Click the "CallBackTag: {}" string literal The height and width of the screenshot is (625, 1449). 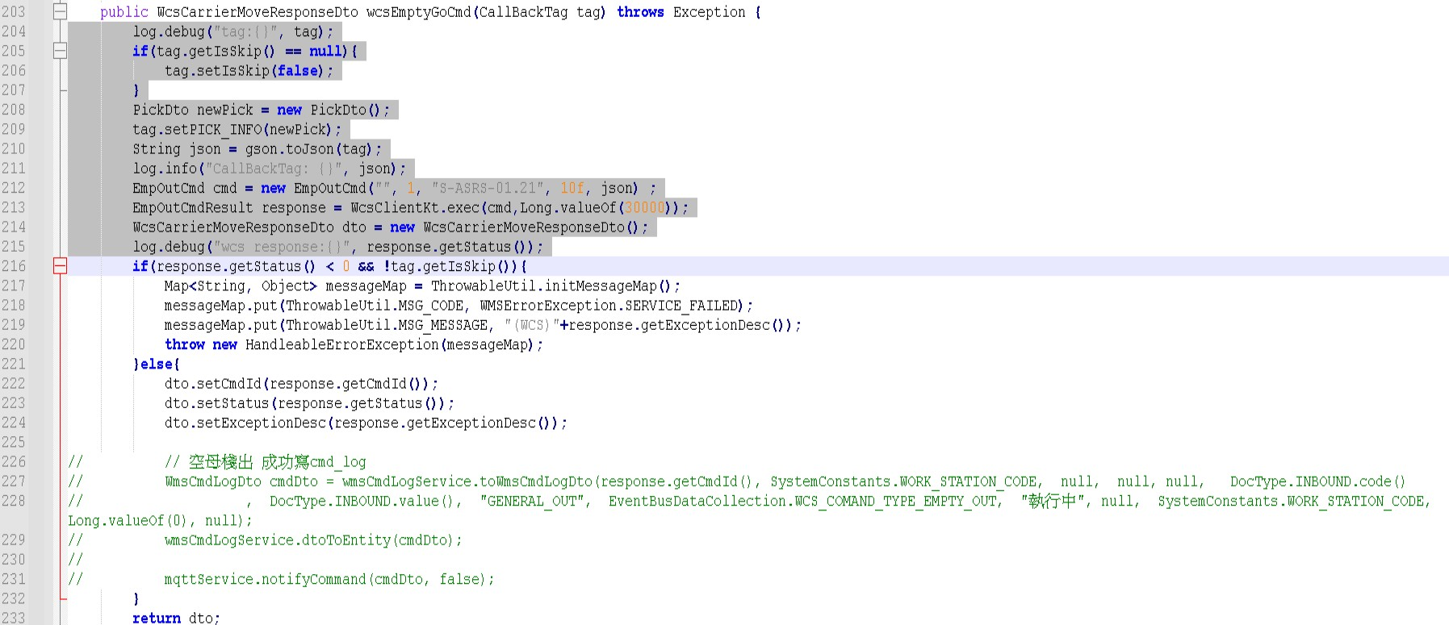click(277, 169)
